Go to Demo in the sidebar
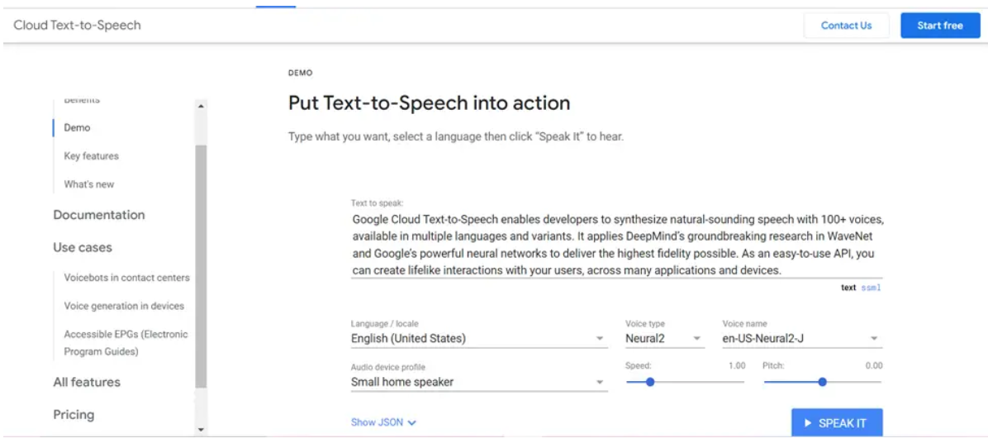Screen dimensions: 988x448 [77, 127]
